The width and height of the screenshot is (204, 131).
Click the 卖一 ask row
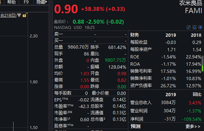click(x=90, y=34)
